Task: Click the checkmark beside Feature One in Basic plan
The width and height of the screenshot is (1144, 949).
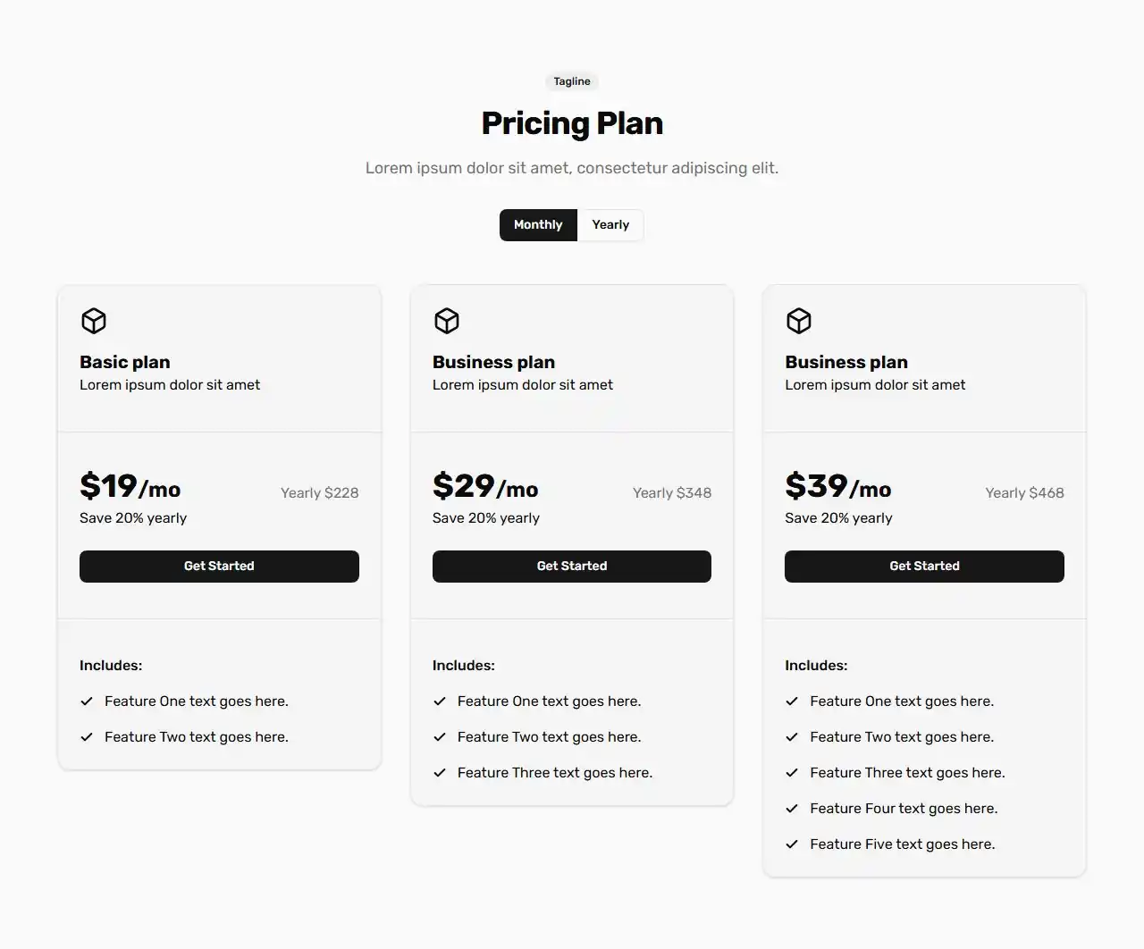Action: pos(87,701)
